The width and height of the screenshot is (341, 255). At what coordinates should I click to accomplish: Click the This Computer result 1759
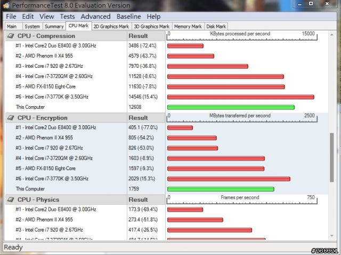point(134,189)
